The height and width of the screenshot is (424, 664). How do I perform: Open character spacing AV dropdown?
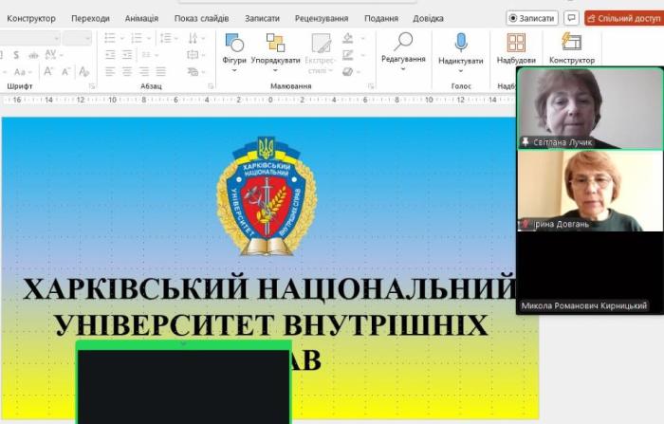[x=53, y=55]
